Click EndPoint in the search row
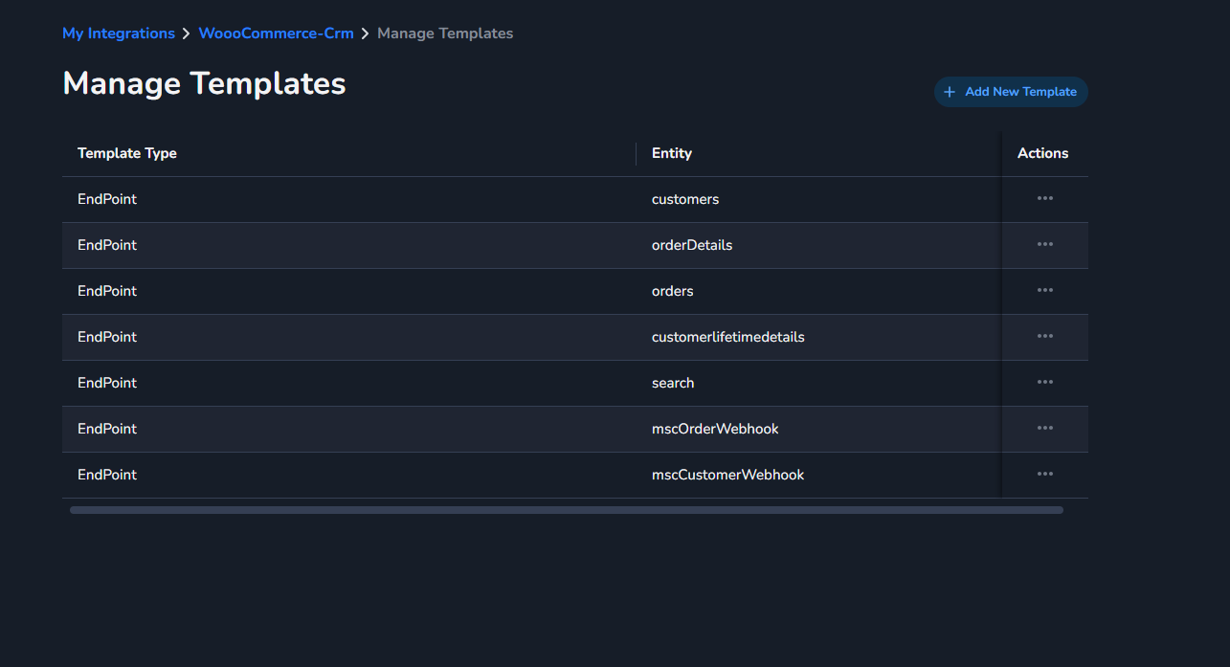Screen dimensions: 1230x667 107,383
